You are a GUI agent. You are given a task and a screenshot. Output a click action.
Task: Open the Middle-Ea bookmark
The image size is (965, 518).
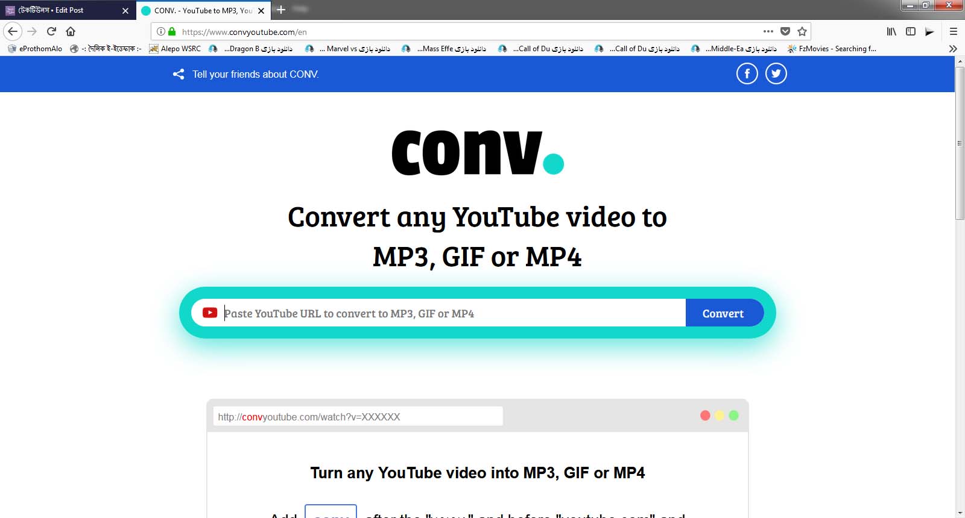point(733,49)
